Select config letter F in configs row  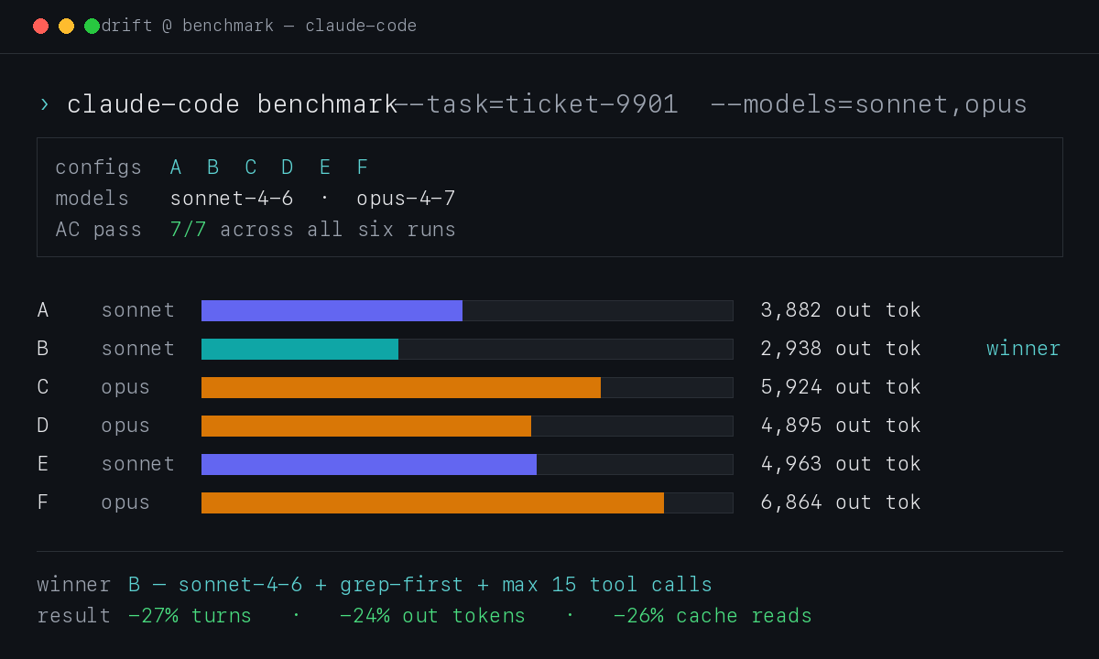click(x=363, y=167)
